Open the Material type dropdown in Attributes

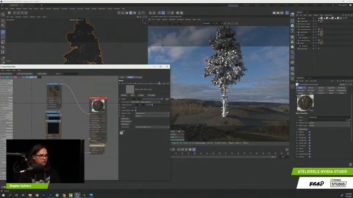click(329, 123)
